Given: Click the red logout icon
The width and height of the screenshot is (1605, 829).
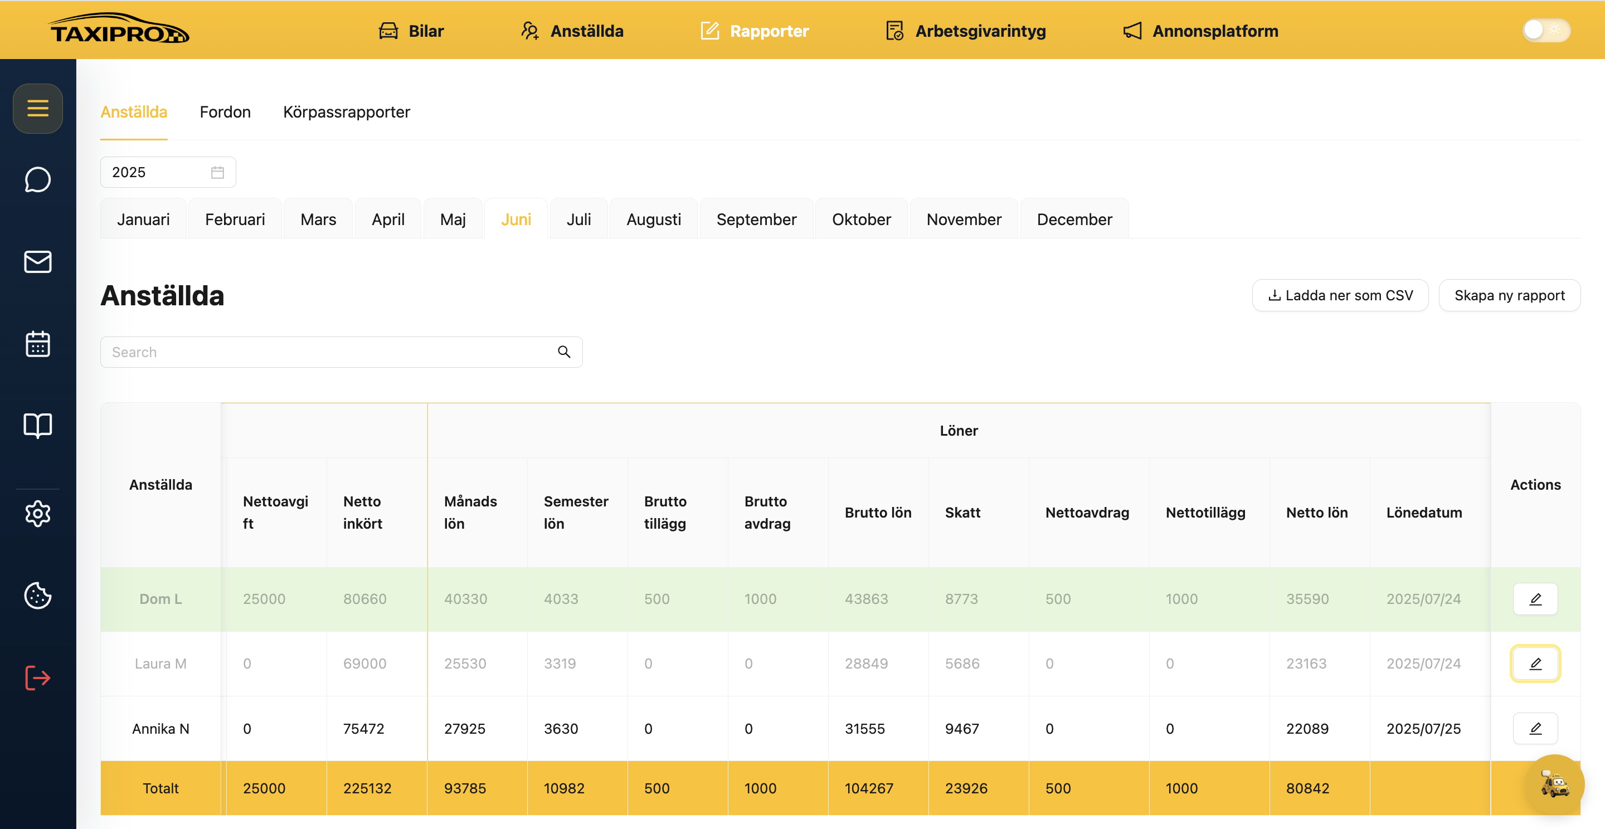Looking at the screenshot, I should (x=37, y=677).
